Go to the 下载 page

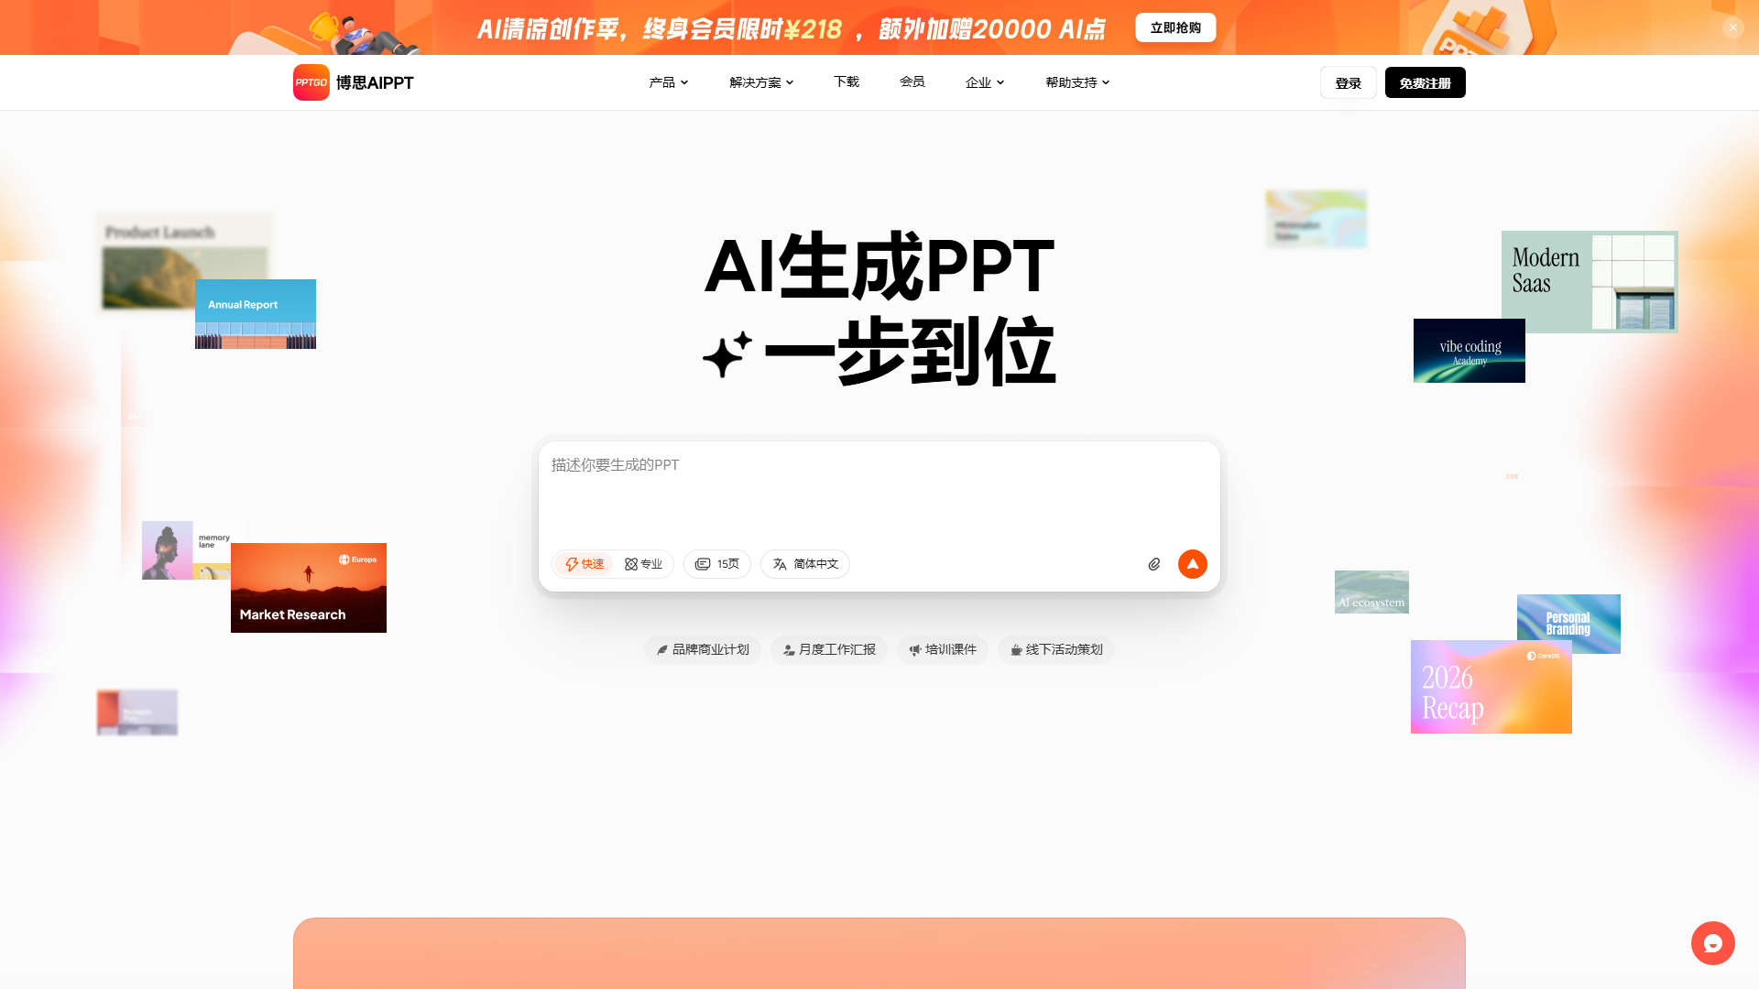[x=847, y=82]
